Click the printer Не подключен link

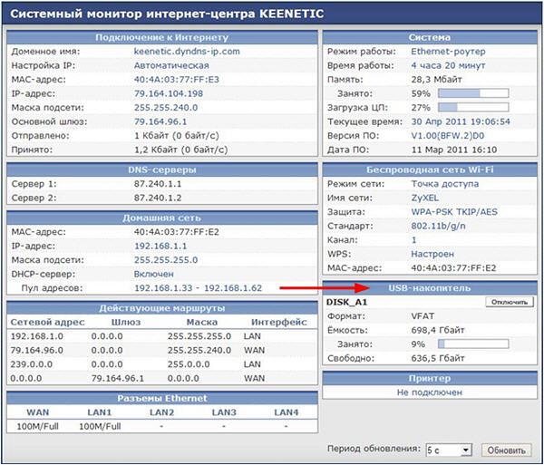click(x=429, y=392)
